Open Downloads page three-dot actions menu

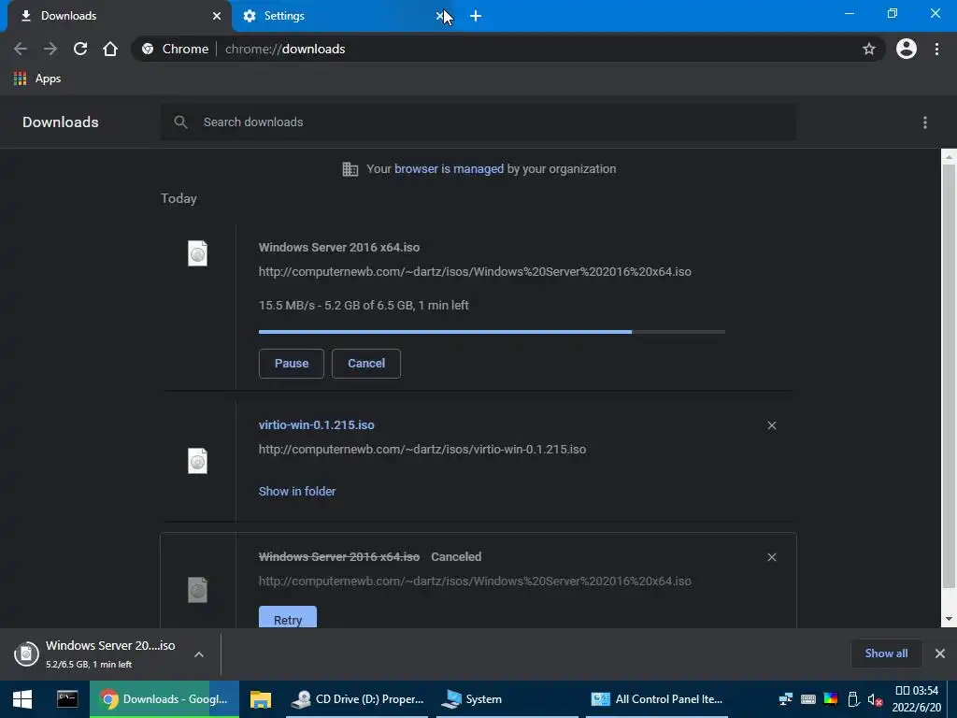(x=924, y=122)
